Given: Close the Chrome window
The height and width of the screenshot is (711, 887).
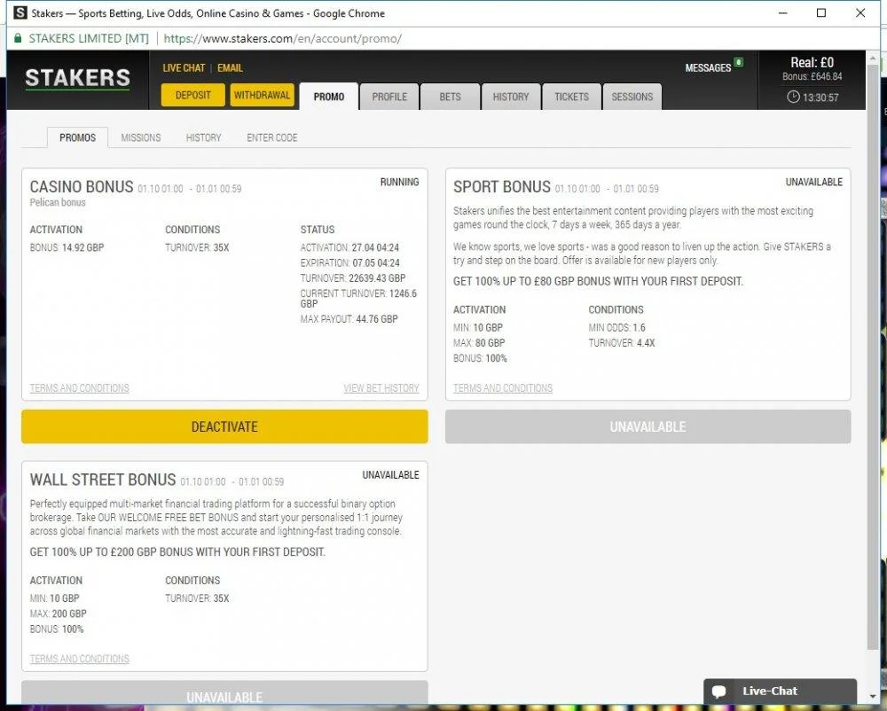Looking at the screenshot, I should point(860,12).
